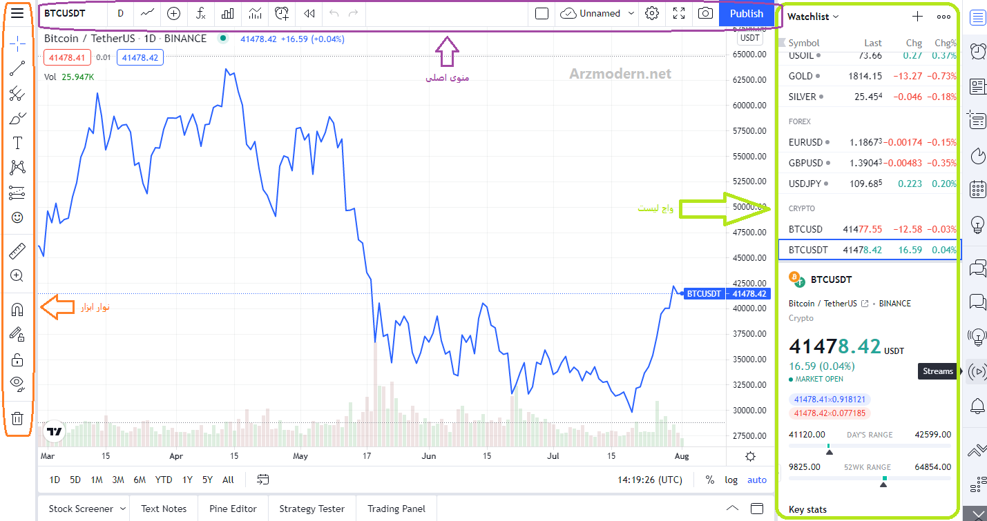Click the Publish button

(747, 13)
